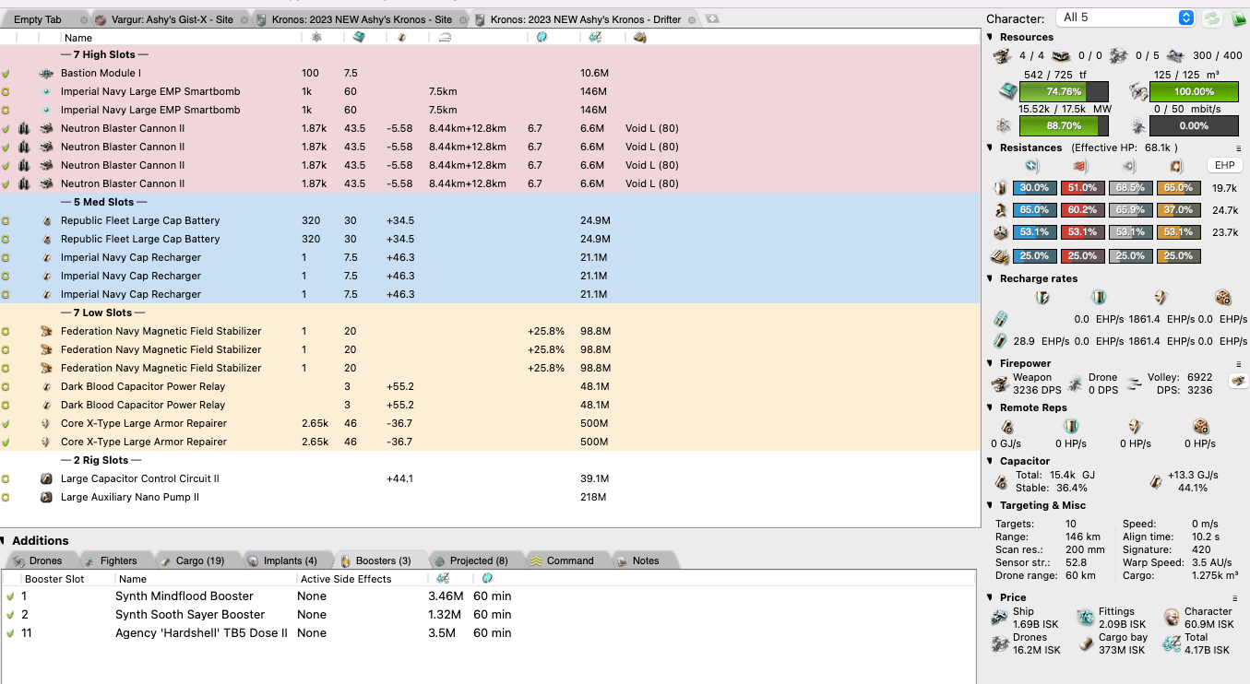Collapse the Capacitor section
Screen dimensions: 1250x684
coord(991,461)
